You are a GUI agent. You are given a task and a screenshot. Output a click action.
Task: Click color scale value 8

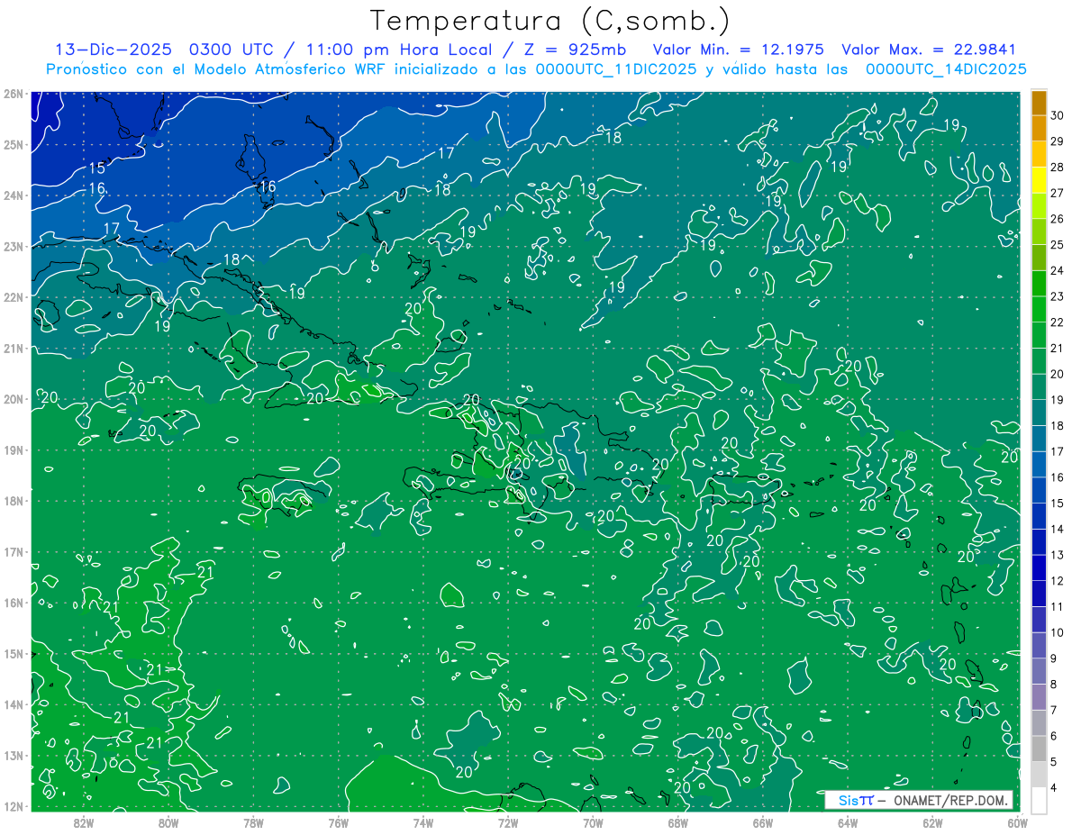[1054, 685]
